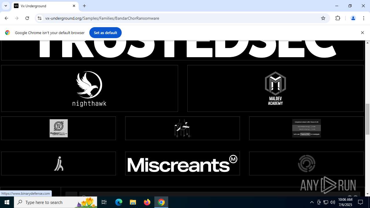Viewport: 370px width, 208px height.
Task: Go back to previous page
Action: (6, 18)
